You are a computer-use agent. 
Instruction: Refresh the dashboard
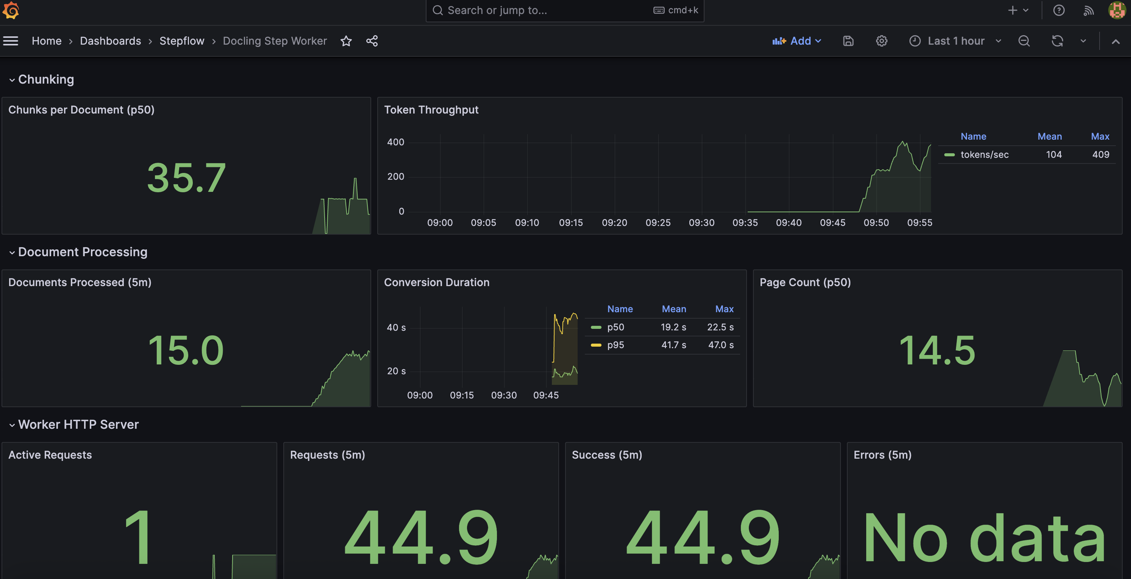[1057, 41]
